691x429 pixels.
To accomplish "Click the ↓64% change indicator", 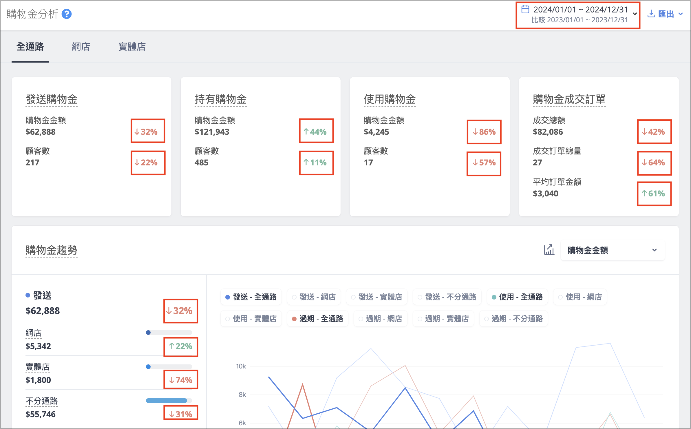I will [653, 163].
